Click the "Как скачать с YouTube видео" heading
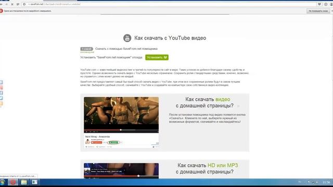333x187 pixels. (170, 38)
